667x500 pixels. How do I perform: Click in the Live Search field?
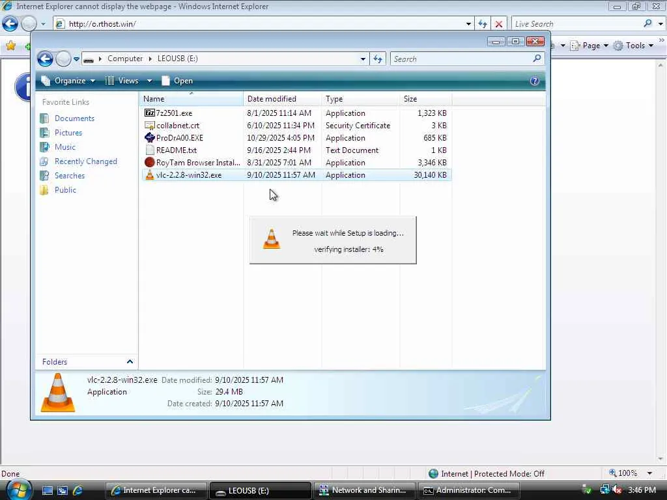point(576,24)
